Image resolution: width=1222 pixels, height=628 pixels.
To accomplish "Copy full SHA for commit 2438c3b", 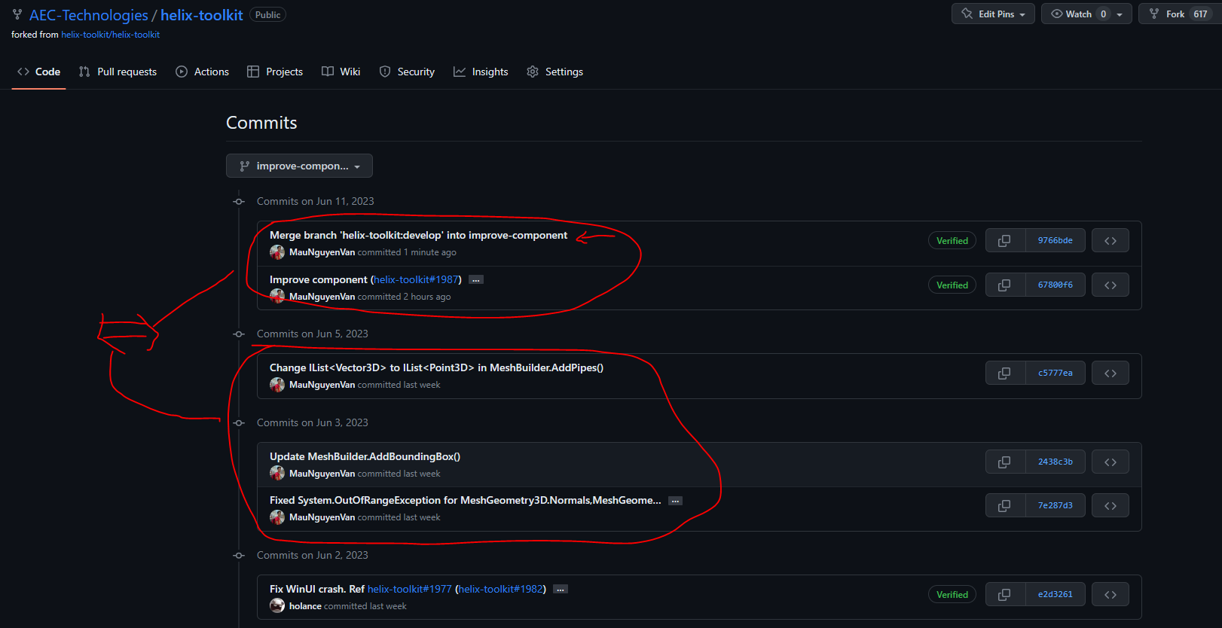I will click(1005, 462).
